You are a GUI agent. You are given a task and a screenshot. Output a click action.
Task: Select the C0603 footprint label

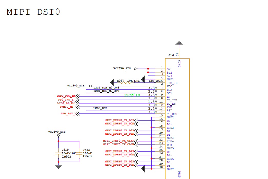(x=66, y=157)
